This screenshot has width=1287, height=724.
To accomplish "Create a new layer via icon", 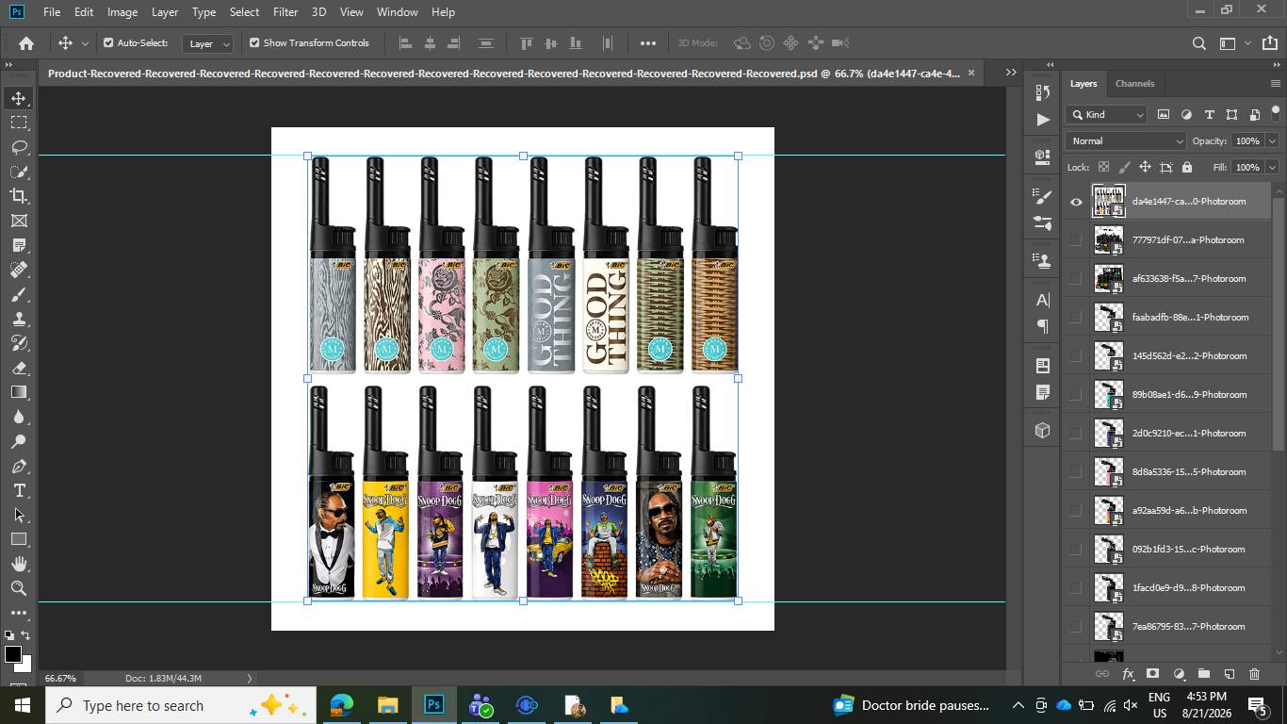I will click(1229, 674).
